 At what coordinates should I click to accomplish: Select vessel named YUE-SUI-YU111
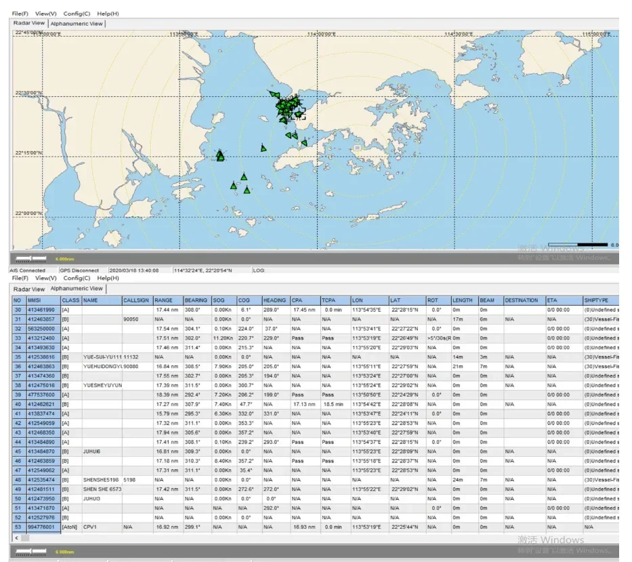pos(316,357)
